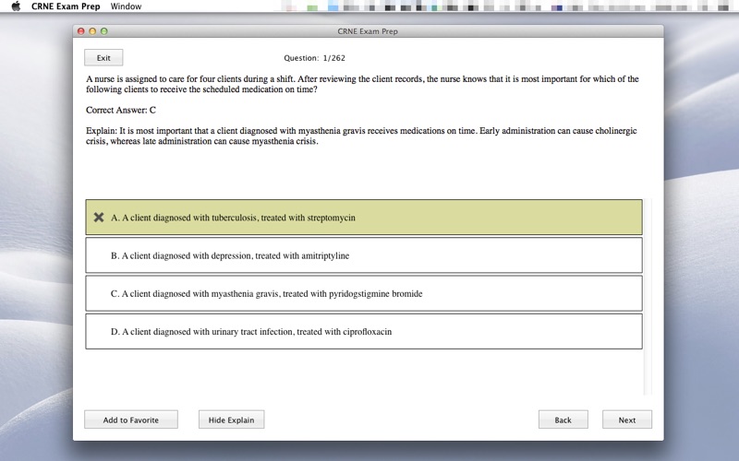Viewport: 739px width, 461px height.
Task: Hide the answer explanation
Action: (231, 420)
